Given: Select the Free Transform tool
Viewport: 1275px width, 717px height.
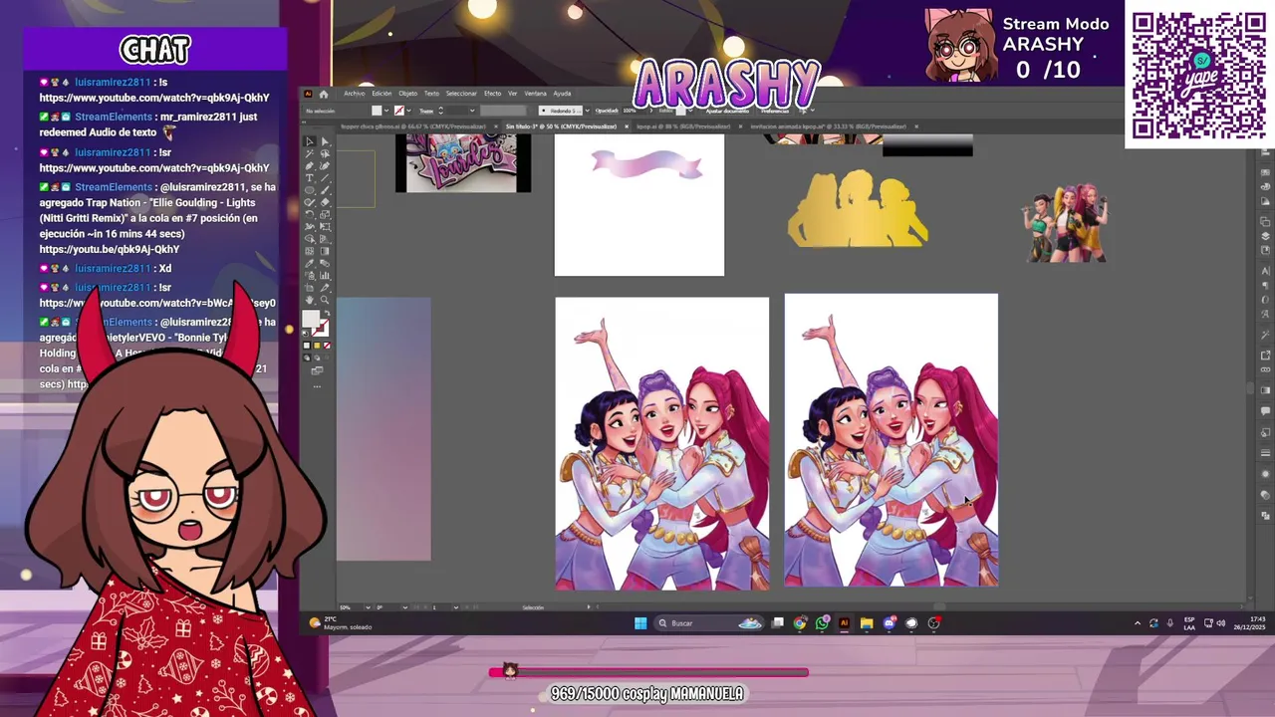Looking at the screenshot, I should click(325, 227).
